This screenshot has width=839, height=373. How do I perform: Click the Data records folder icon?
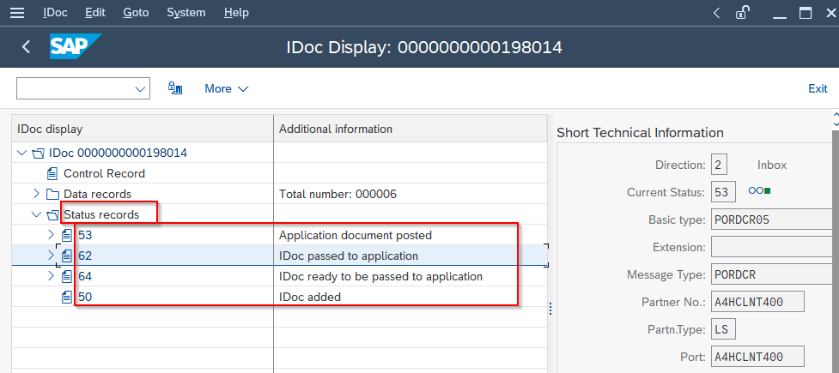point(52,194)
